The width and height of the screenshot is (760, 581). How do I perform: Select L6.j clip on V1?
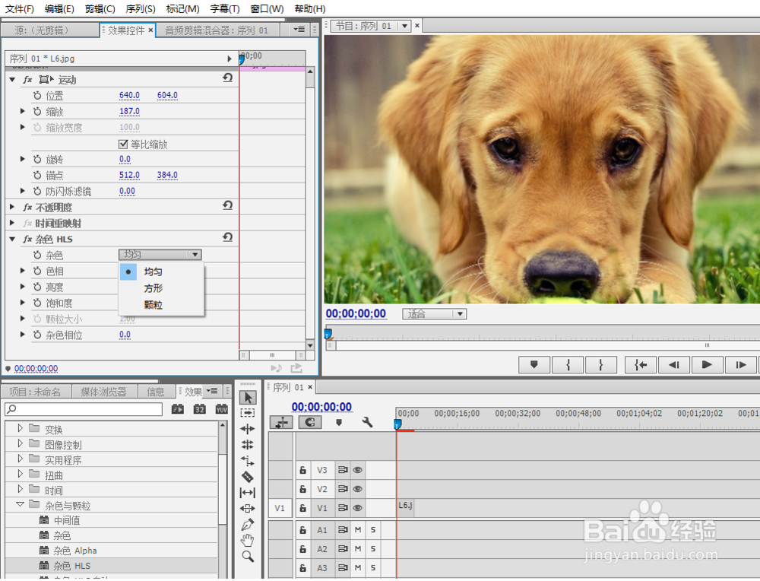tap(405, 506)
